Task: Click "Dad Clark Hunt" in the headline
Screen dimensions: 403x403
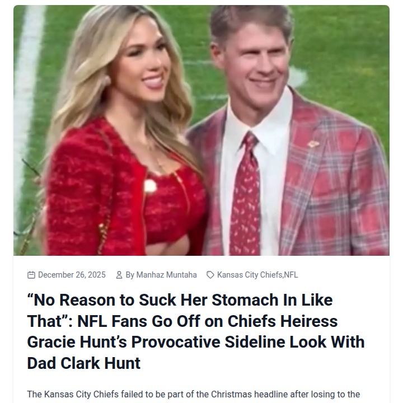Action: click(84, 363)
